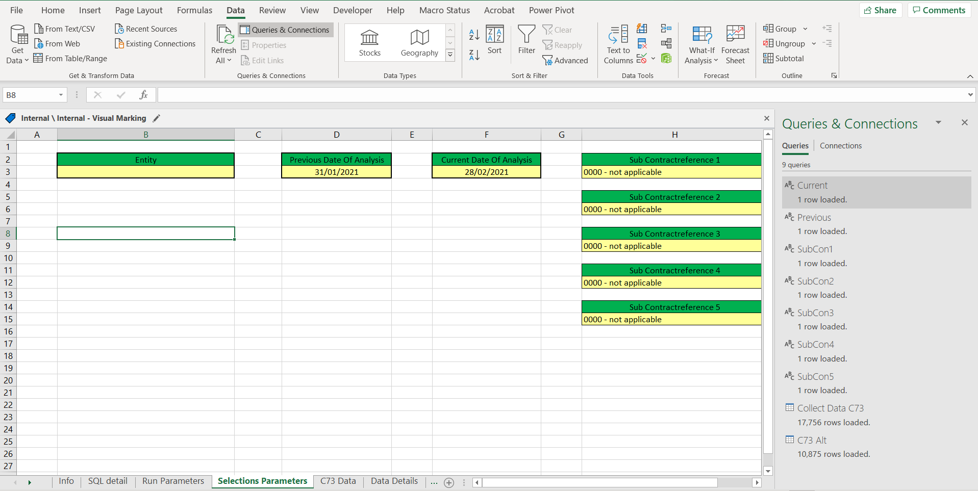Click into the formula bar
This screenshot has width=978, height=491.
click(561, 95)
